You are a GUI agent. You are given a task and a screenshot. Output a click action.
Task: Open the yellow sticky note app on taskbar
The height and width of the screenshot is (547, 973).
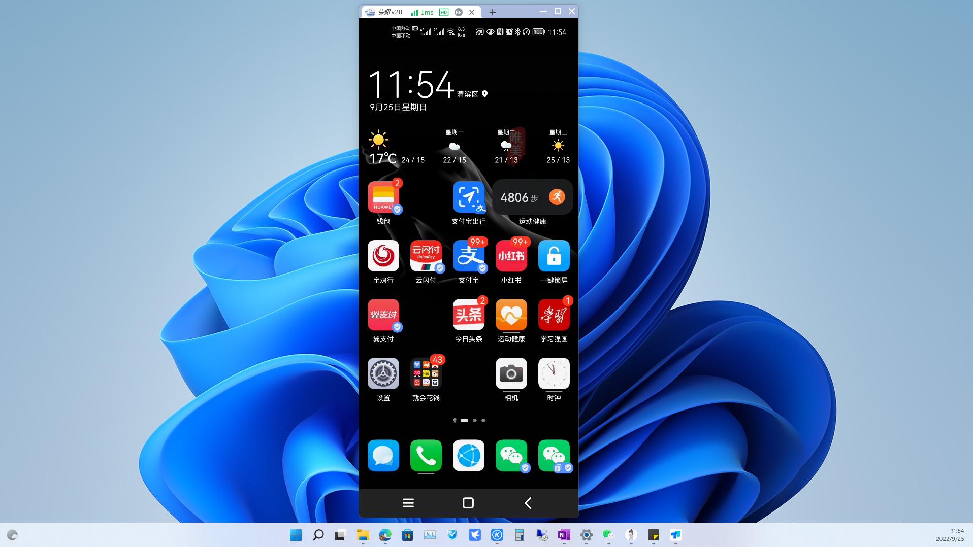654,535
